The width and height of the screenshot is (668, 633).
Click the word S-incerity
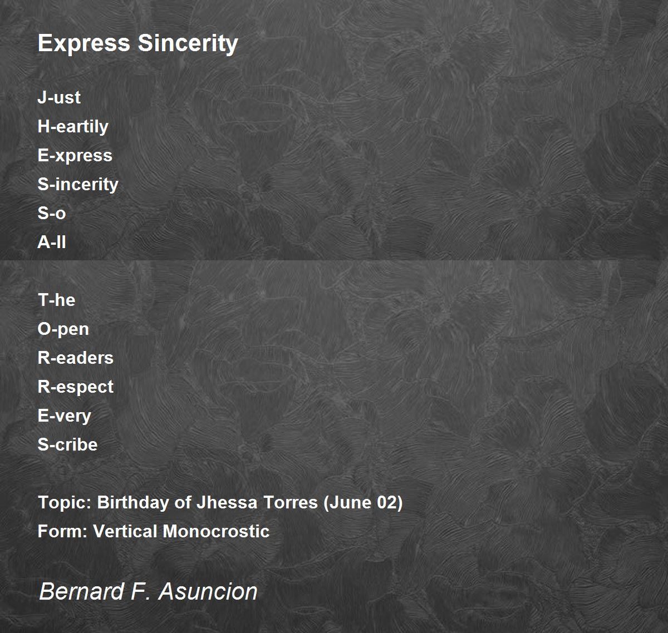(x=78, y=184)
